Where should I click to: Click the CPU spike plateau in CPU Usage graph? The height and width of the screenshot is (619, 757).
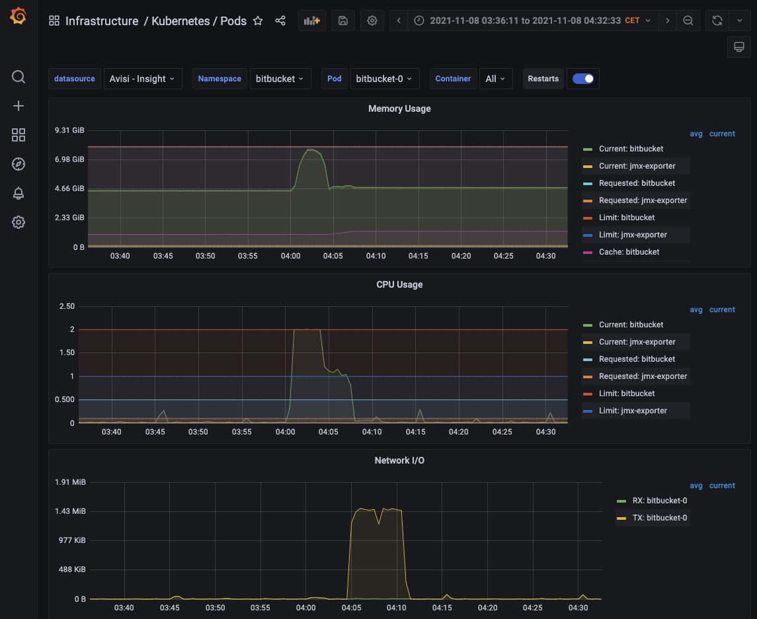click(x=307, y=330)
